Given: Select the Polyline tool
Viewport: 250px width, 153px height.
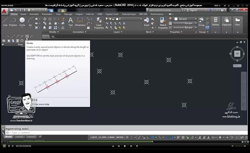Looking at the screenshot, I should [x=13, y=22].
